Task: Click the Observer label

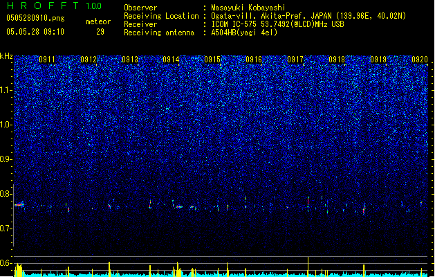Action: 140,8
